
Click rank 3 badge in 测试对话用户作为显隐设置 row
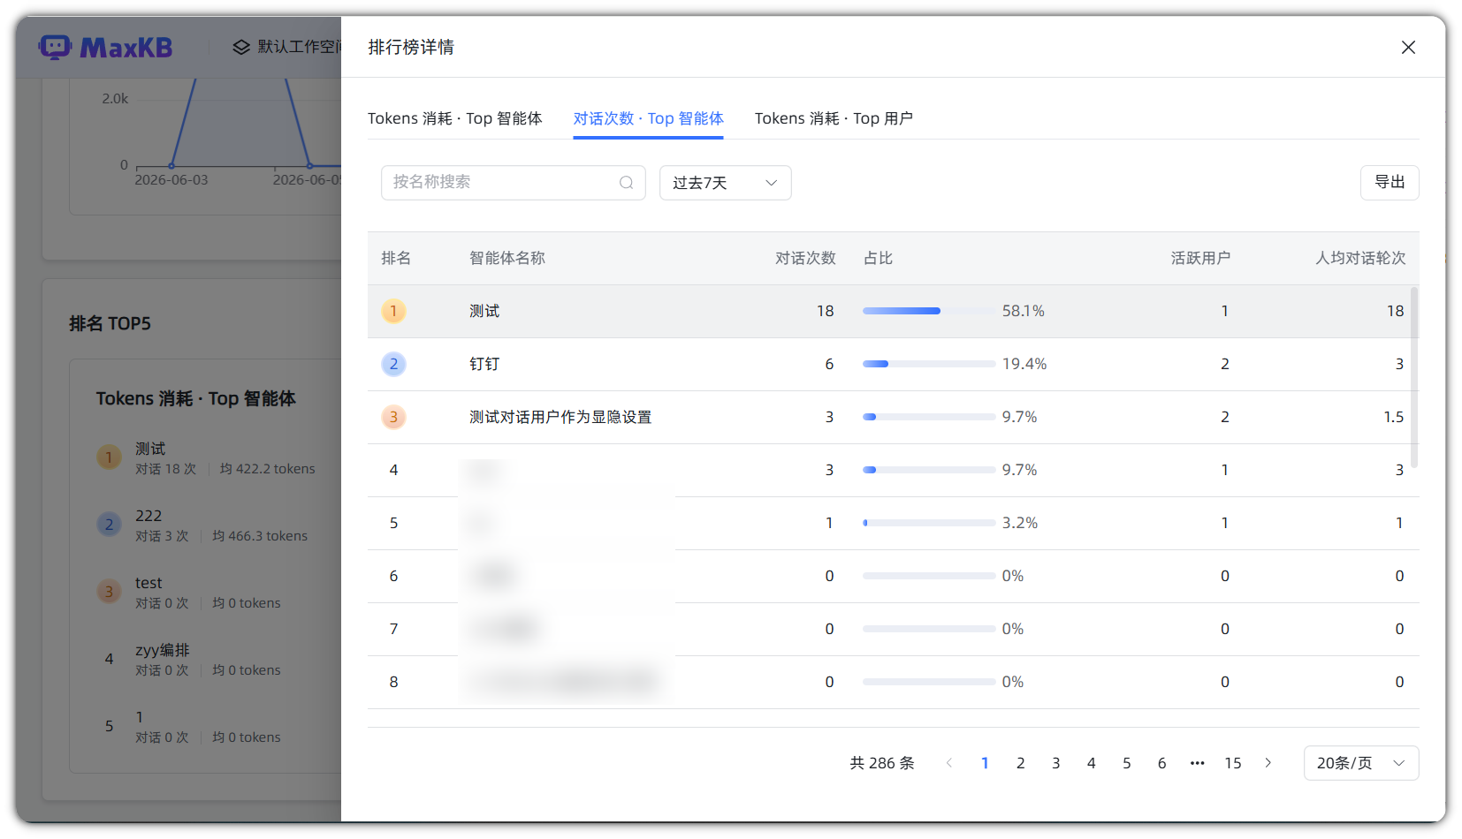[x=393, y=417]
